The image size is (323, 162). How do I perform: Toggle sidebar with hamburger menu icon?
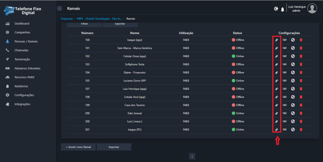point(60,8)
